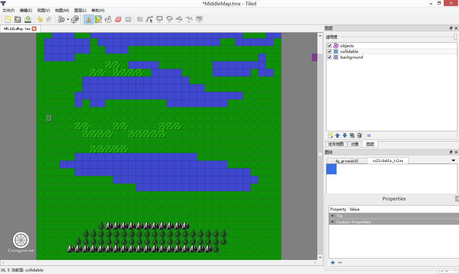Screen dimensions: 459x274
Task: Switch to the 迷你地图 tab
Action: pos(336,144)
